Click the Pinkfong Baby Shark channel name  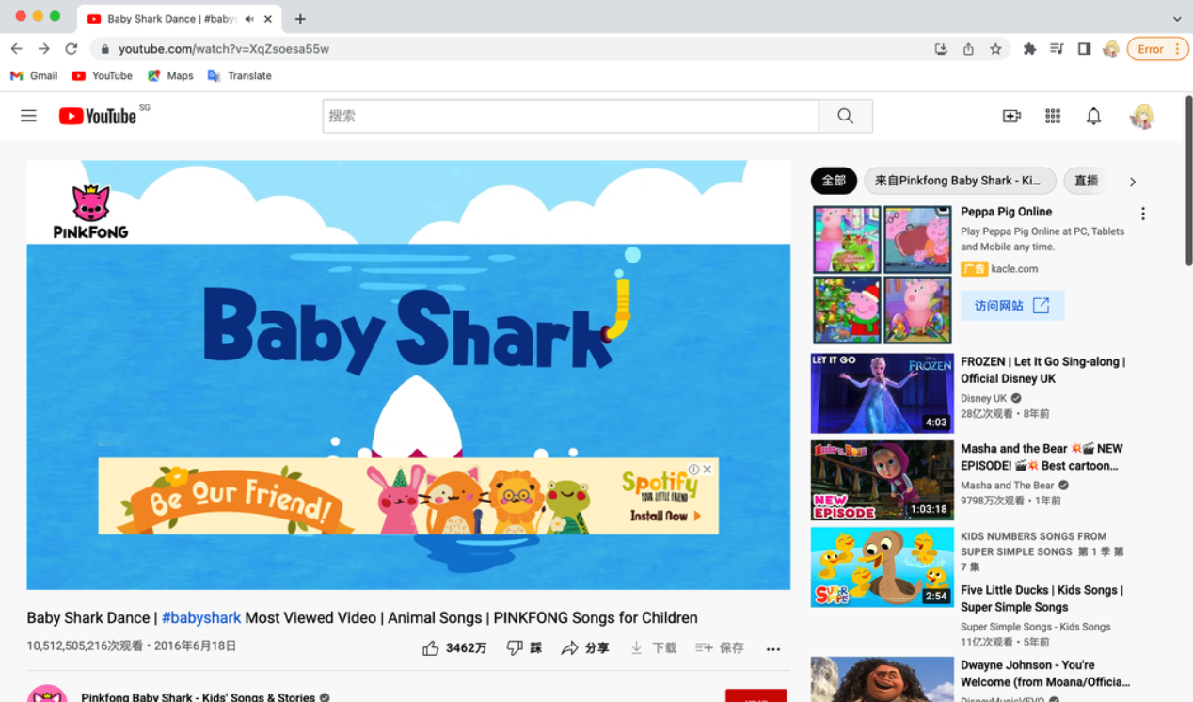(198, 697)
